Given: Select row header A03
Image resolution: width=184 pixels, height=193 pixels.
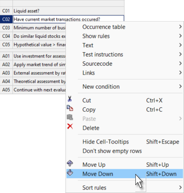Looking at the screenshot, I should [6, 73].
